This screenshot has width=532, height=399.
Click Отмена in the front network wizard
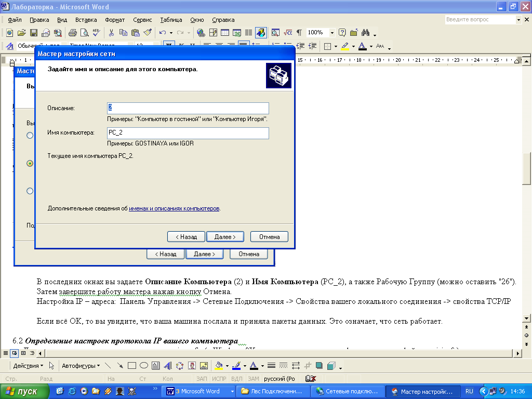(x=270, y=237)
